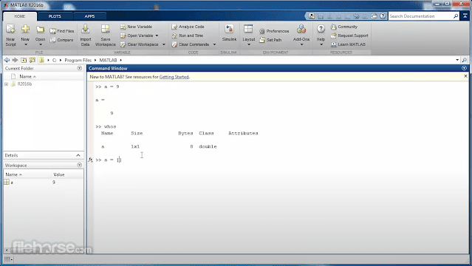Select Program Files in address path
This screenshot has height=266, width=472.
tap(78, 61)
